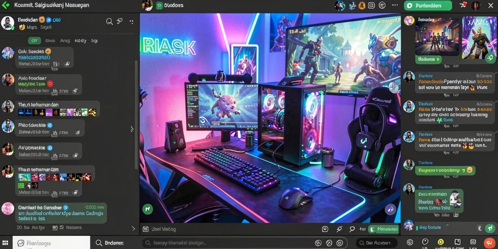Open the "Gck Seades" conversation
Viewport: 498px width, 249px height.
point(44,57)
